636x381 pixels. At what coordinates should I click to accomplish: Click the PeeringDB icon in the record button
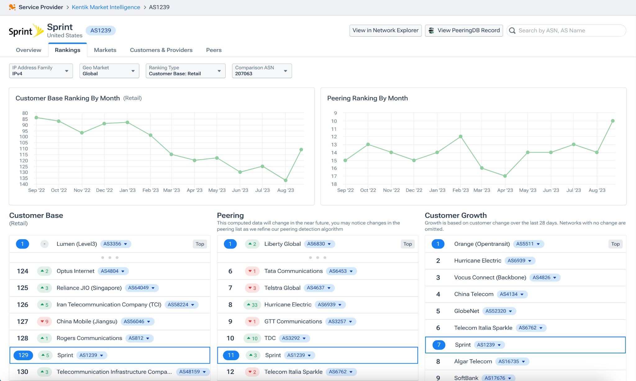[431, 30]
